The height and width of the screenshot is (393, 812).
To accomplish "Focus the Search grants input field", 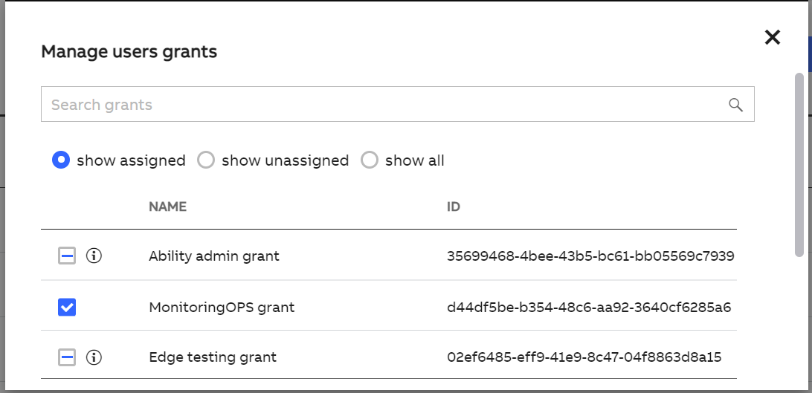I will pyautogui.click(x=398, y=105).
